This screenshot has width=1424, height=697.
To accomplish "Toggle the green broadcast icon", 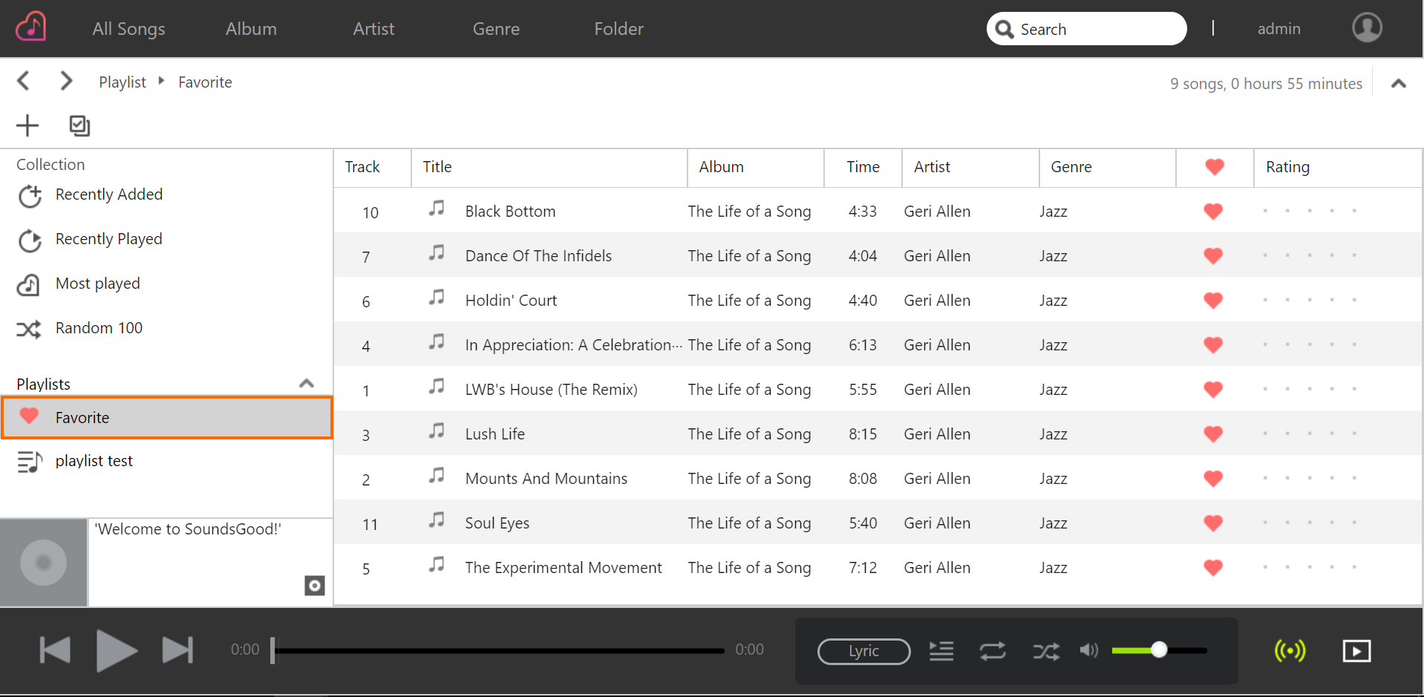I will point(1290,651).
